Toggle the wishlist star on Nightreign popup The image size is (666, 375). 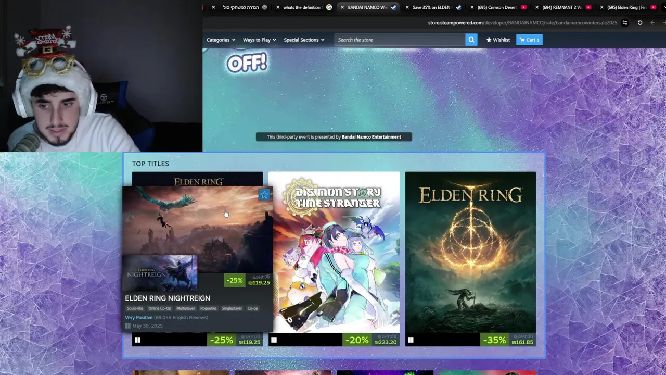point(264,195)
